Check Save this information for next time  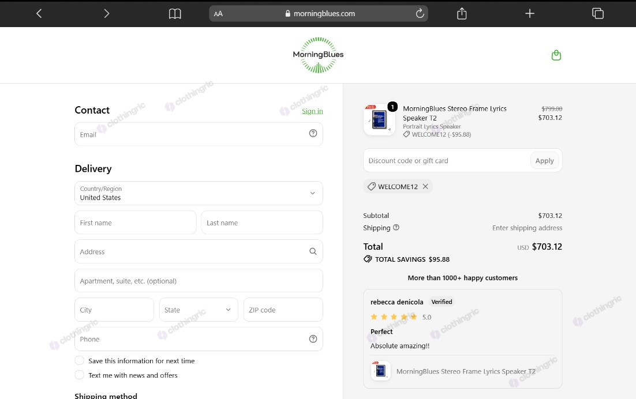tap(80, 360)
